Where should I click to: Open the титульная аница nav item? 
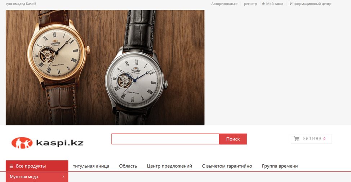tap(91, 166)
